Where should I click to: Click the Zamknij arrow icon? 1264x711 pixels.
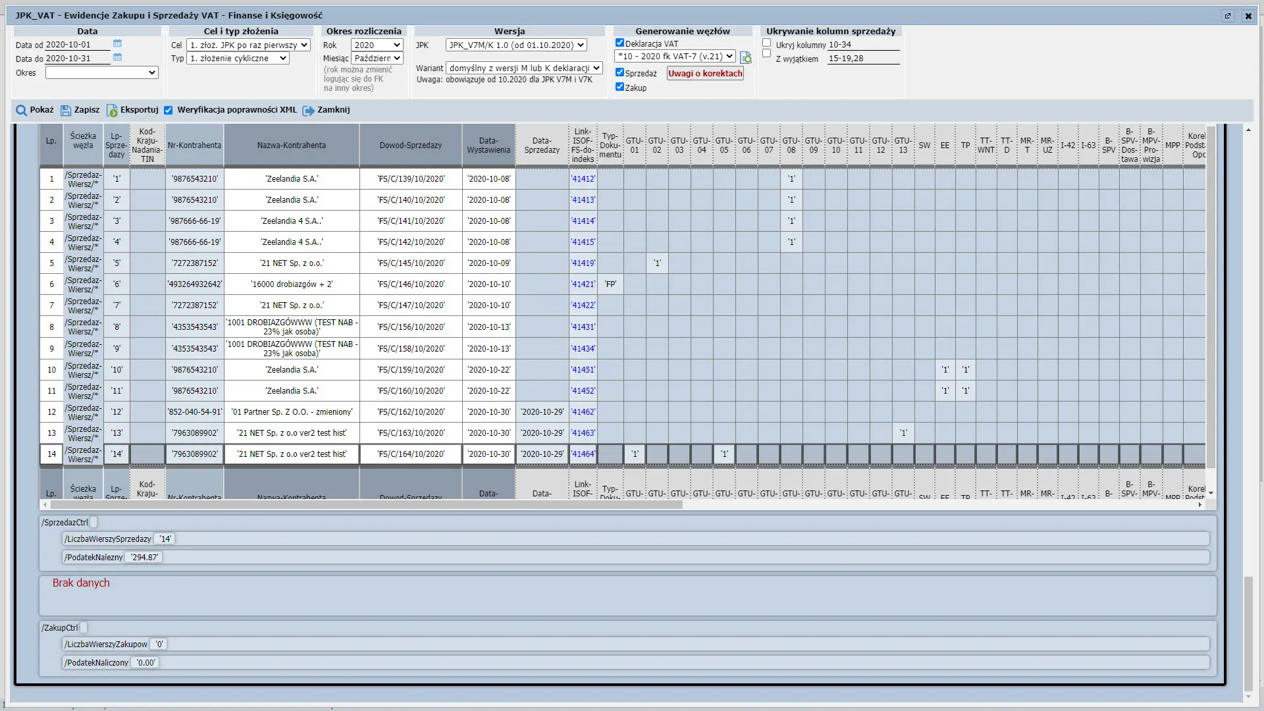click(x=308, y=111)
